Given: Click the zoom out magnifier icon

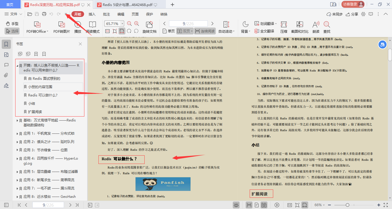Looking at the screenshot, I should (129, 24).
